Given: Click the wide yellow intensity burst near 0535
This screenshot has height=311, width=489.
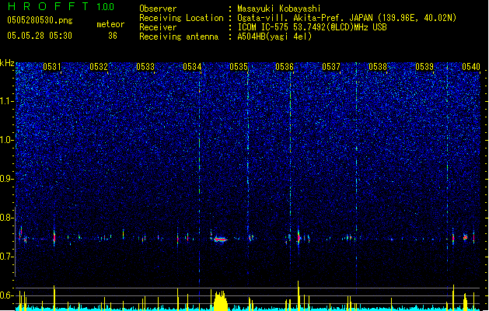Looking at the screenshot, I should pos(221,301).
